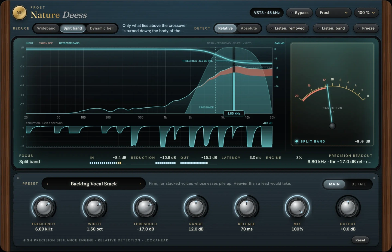The width and height of the screenshot is (392, 252).
Task: Click the Release value 70 ms field
Action: (x=247, y=229)
